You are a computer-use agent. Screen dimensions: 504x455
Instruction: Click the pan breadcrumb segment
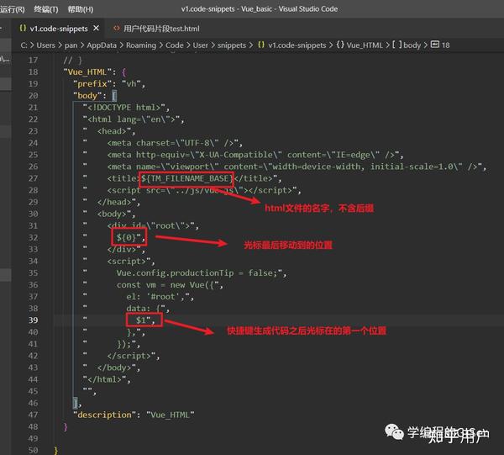[71, 45]
